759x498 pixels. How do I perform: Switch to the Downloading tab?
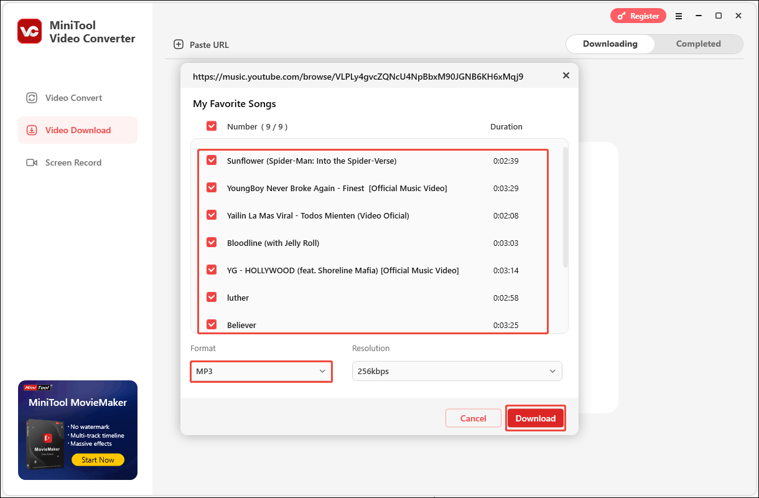click(610, 44)
